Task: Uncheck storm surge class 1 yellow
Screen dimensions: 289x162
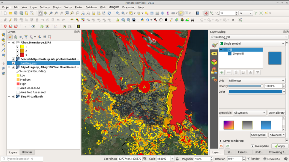Action: point(18,46)
